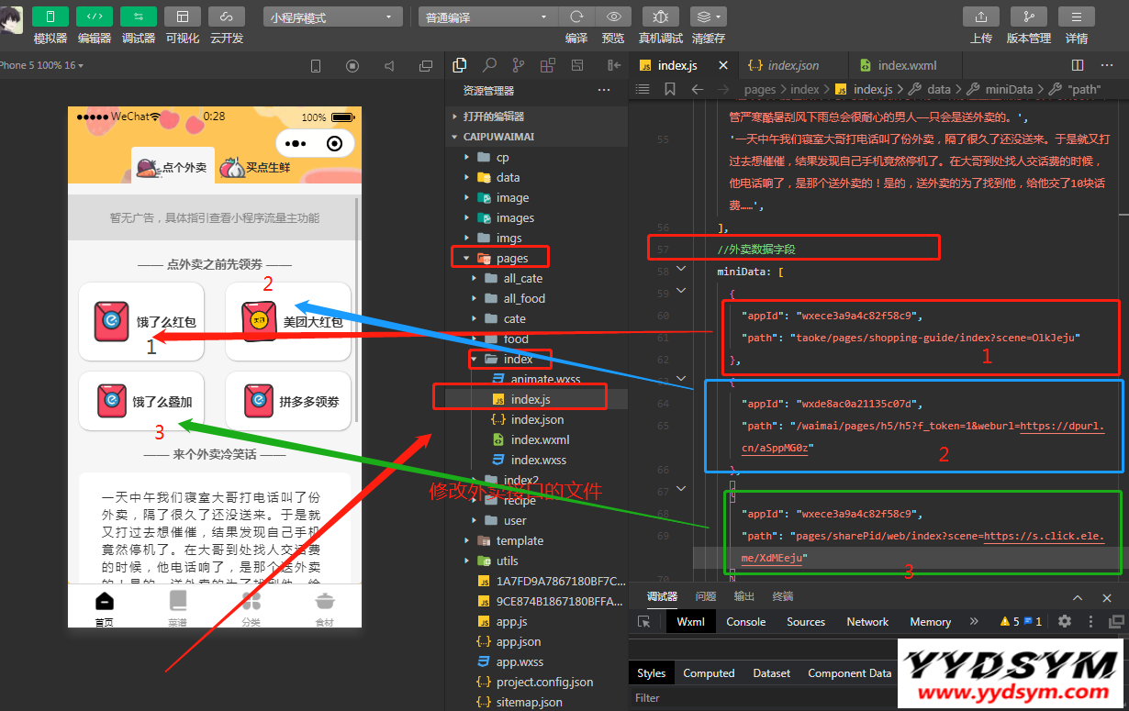The height and width of the screenshot is (711, 1129).
Task: Open 真机调试 remote device debugging
Action: (661, 17)
